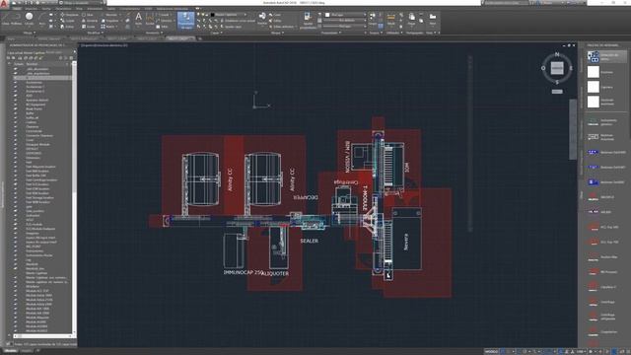Select the Círculo draw tool

click(x=29, y=19)
